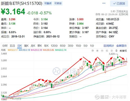Click the 成交额 value 4.94亿

click(110, 24)
